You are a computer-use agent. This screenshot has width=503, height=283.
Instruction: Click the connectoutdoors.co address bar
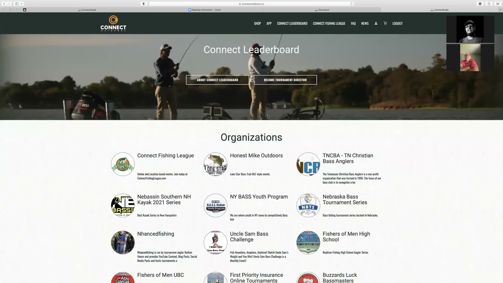click(251, 4)
